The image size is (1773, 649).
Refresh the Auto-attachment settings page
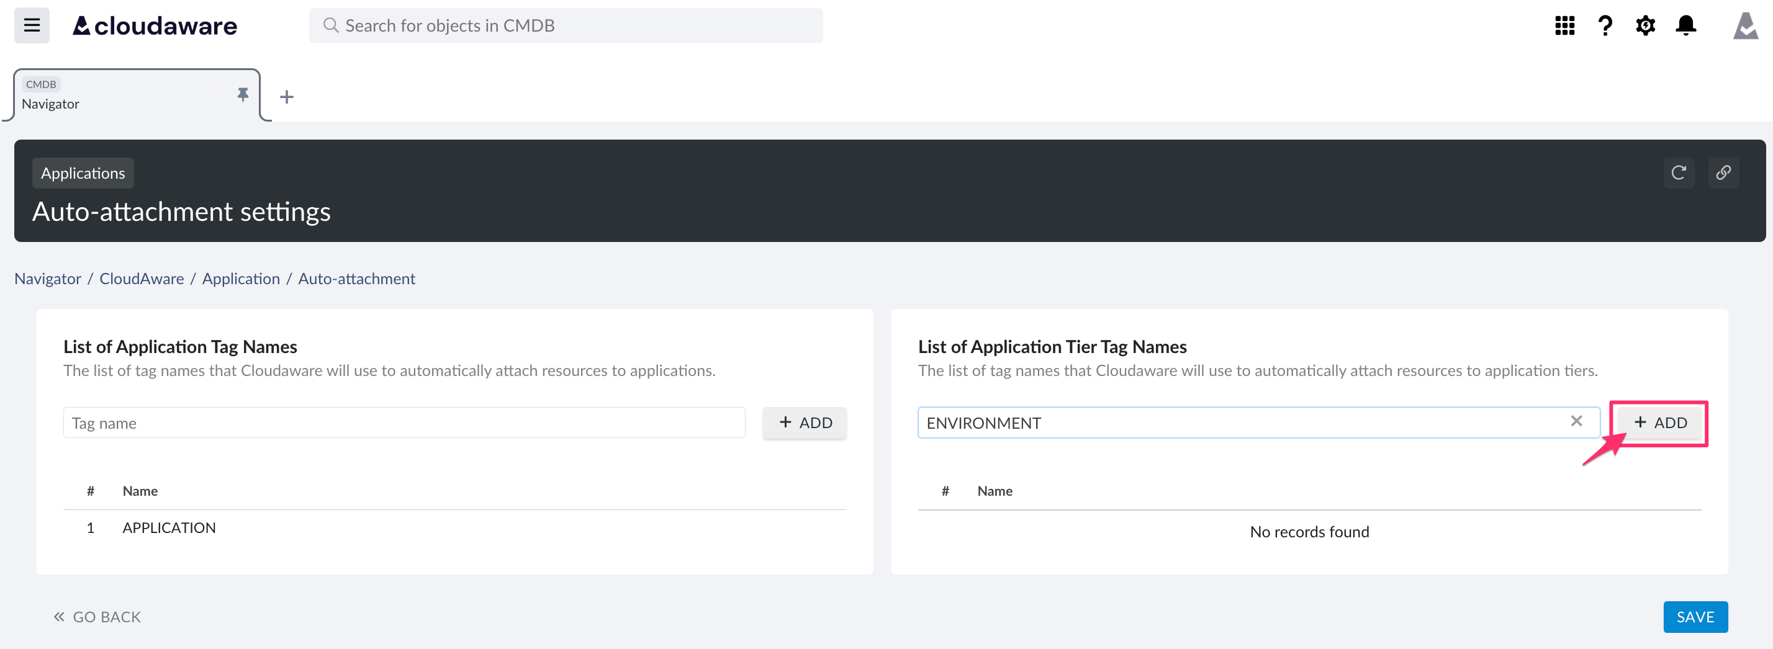pyautogui.click(x=1679, y=172)
